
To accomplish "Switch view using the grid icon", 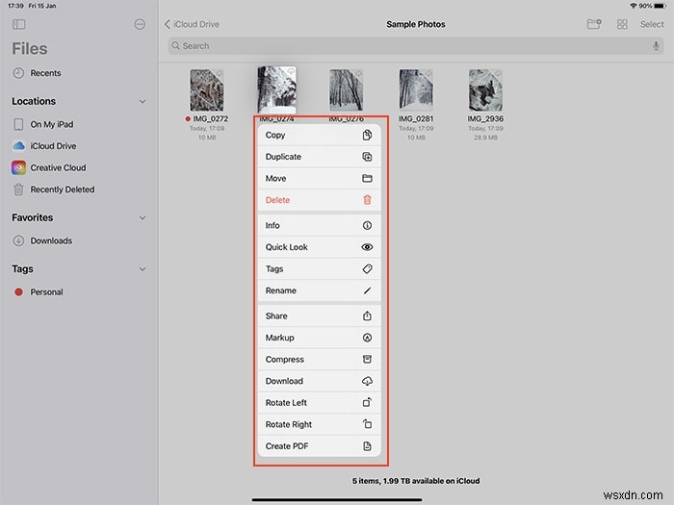I will point(622,24).
